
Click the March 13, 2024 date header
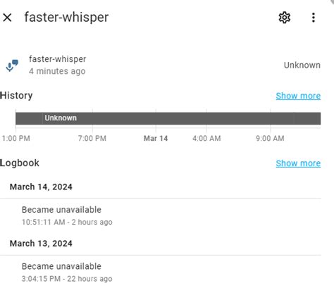(41, 244)
